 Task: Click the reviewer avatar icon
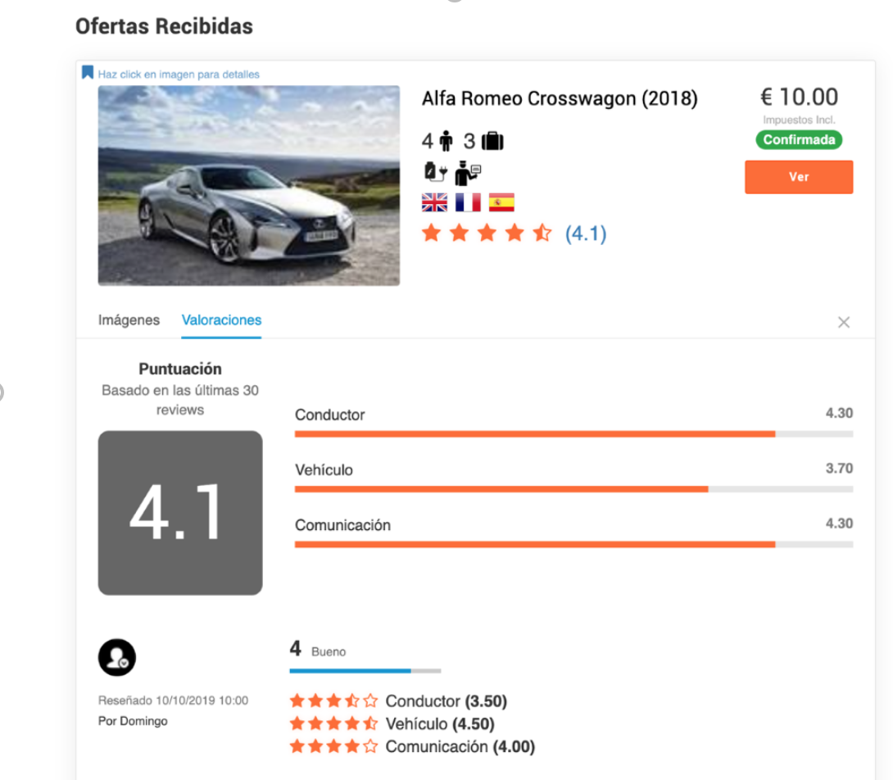117,657
